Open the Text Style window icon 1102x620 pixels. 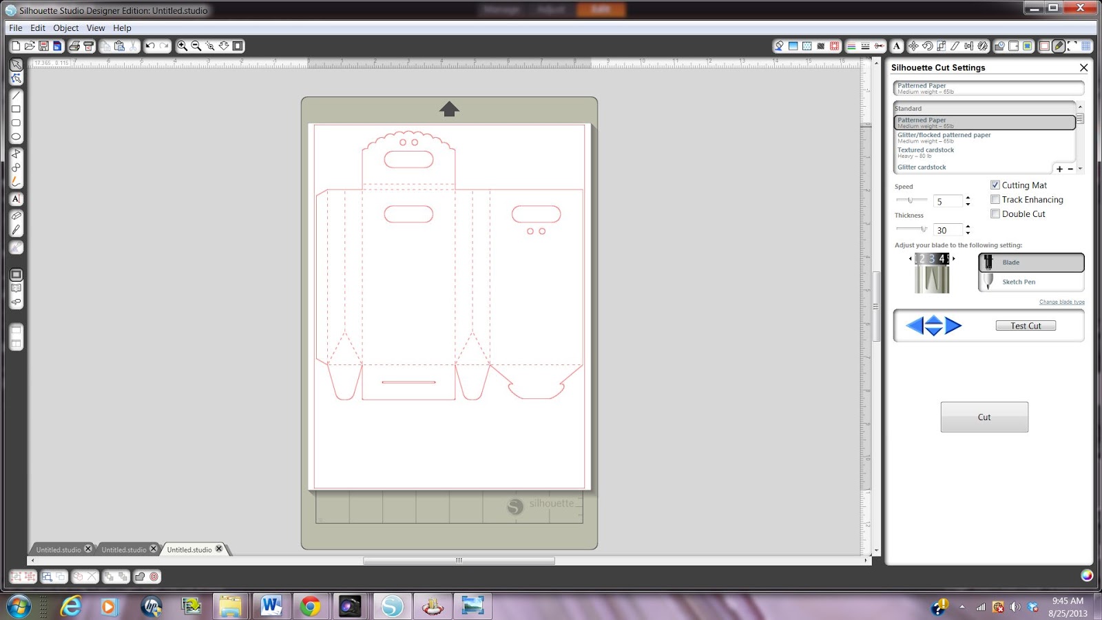click(897, 46)
